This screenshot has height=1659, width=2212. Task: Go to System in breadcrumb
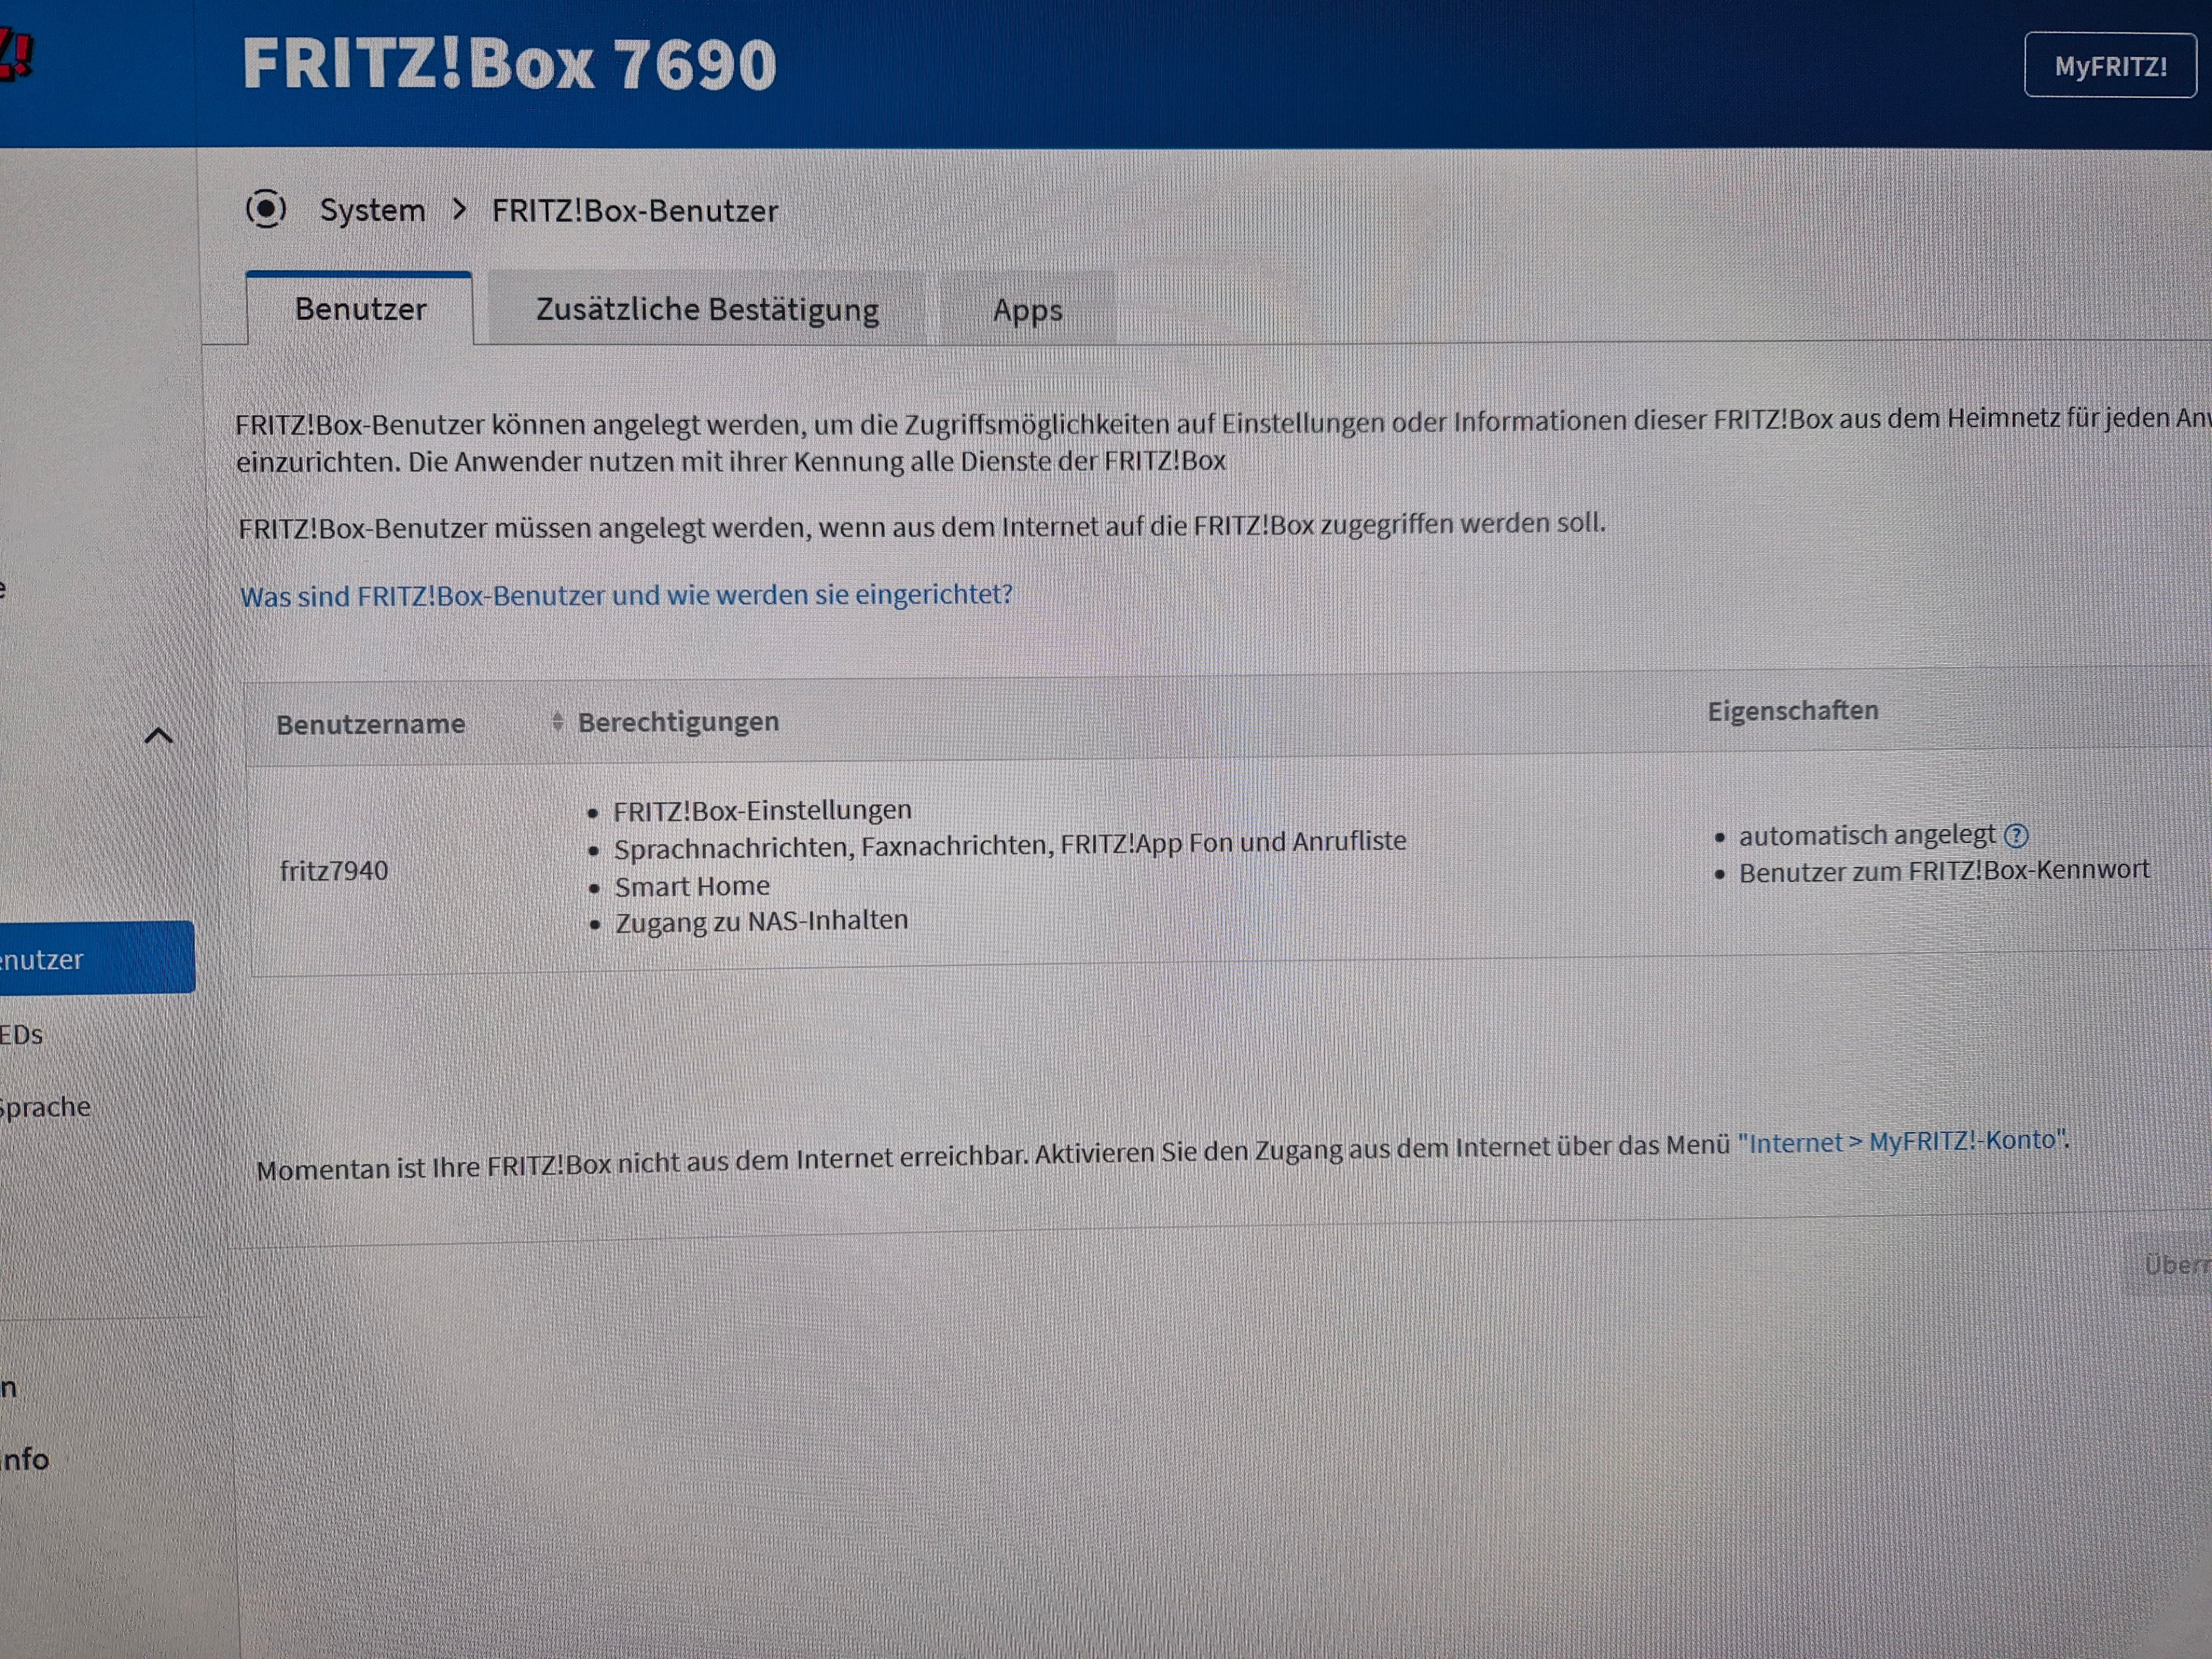pyautogui.click(x=372, y=211)
